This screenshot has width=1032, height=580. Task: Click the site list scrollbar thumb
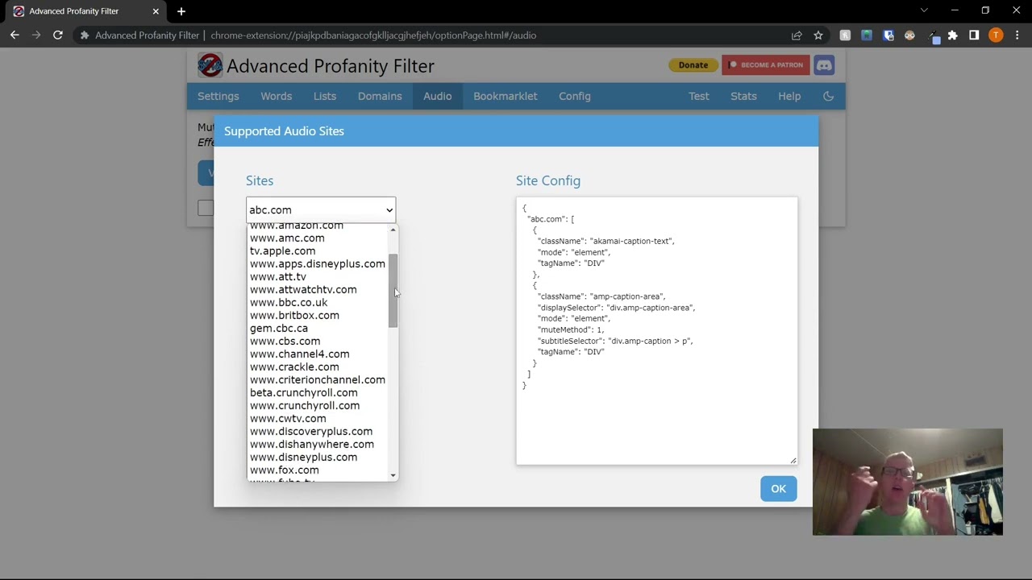[x=393, y=291]
